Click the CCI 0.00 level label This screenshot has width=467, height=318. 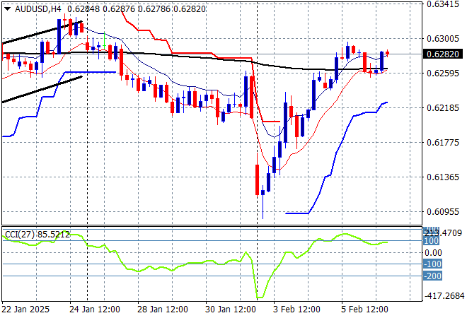(432, 252)
